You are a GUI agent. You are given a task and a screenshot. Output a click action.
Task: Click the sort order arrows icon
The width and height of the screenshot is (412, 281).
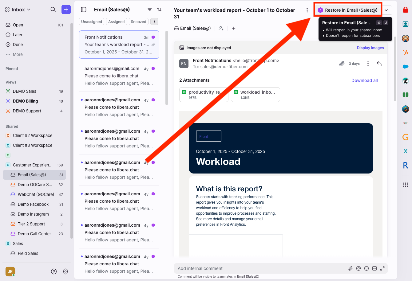tap(159, 10)
